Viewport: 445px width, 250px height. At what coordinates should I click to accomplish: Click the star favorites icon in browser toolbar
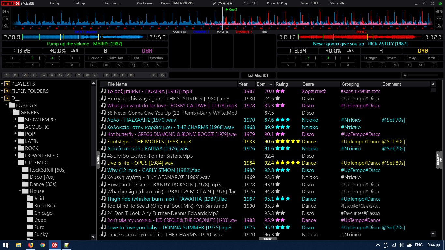(95, 75)
